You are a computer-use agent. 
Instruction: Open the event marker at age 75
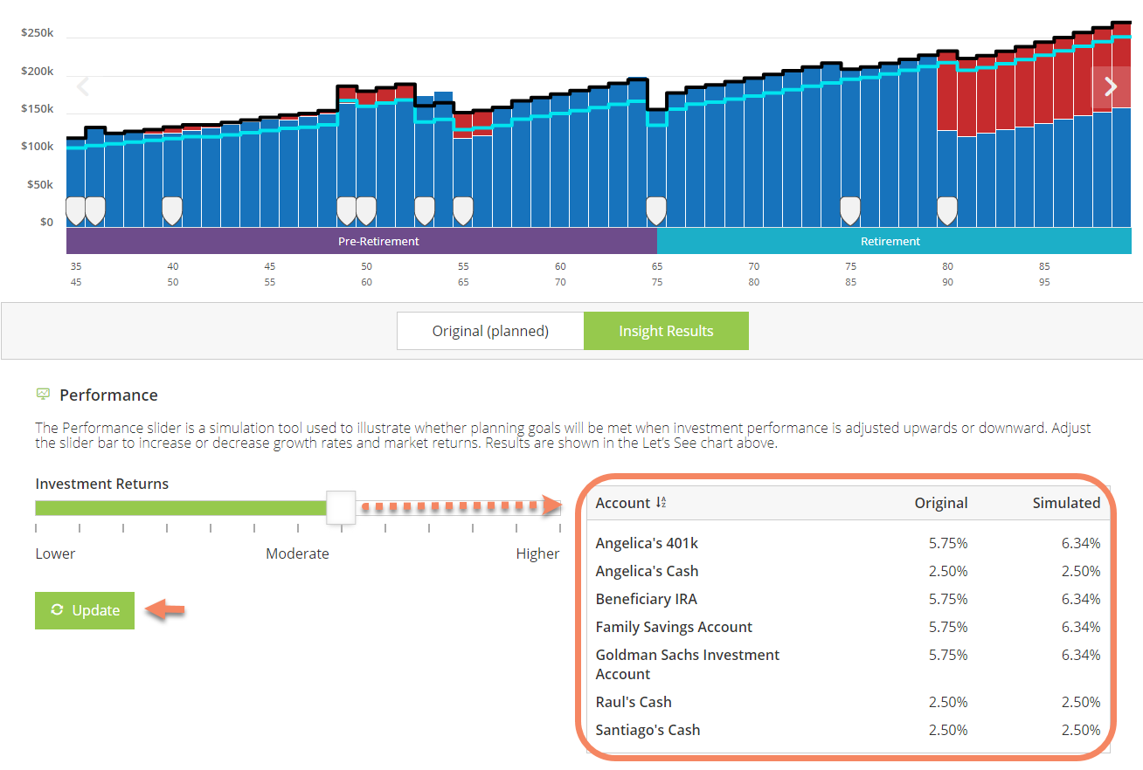849,210
